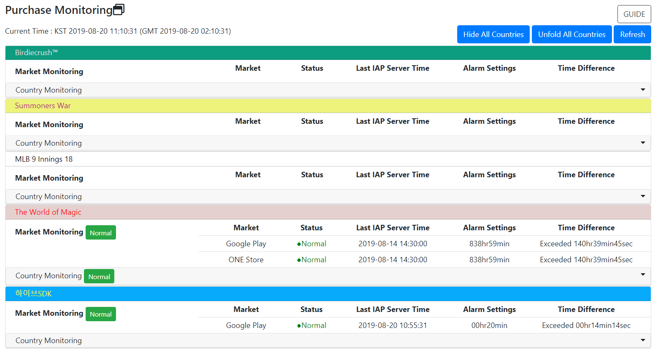
Task: Click Normal badge next to World of Magic Country Monitoring
Action: 99,277
